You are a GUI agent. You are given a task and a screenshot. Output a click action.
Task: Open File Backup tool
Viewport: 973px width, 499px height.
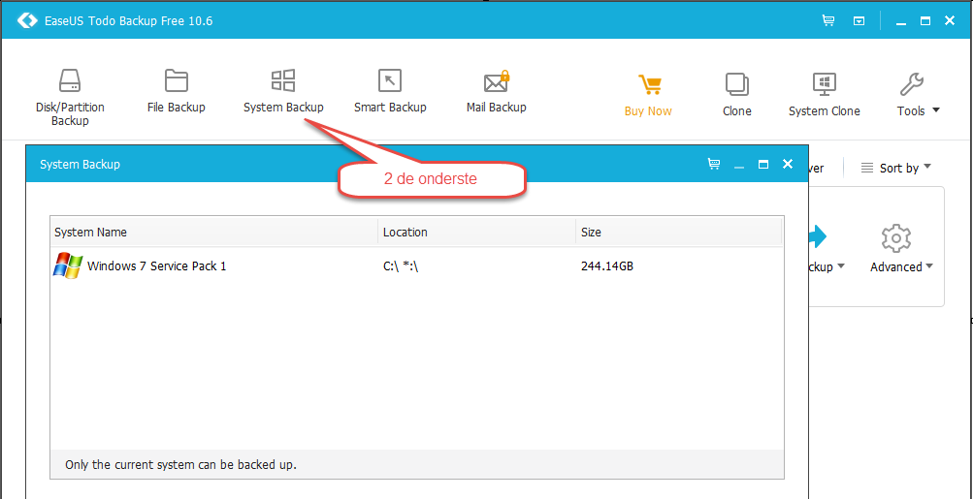click(x=177, y=91)
